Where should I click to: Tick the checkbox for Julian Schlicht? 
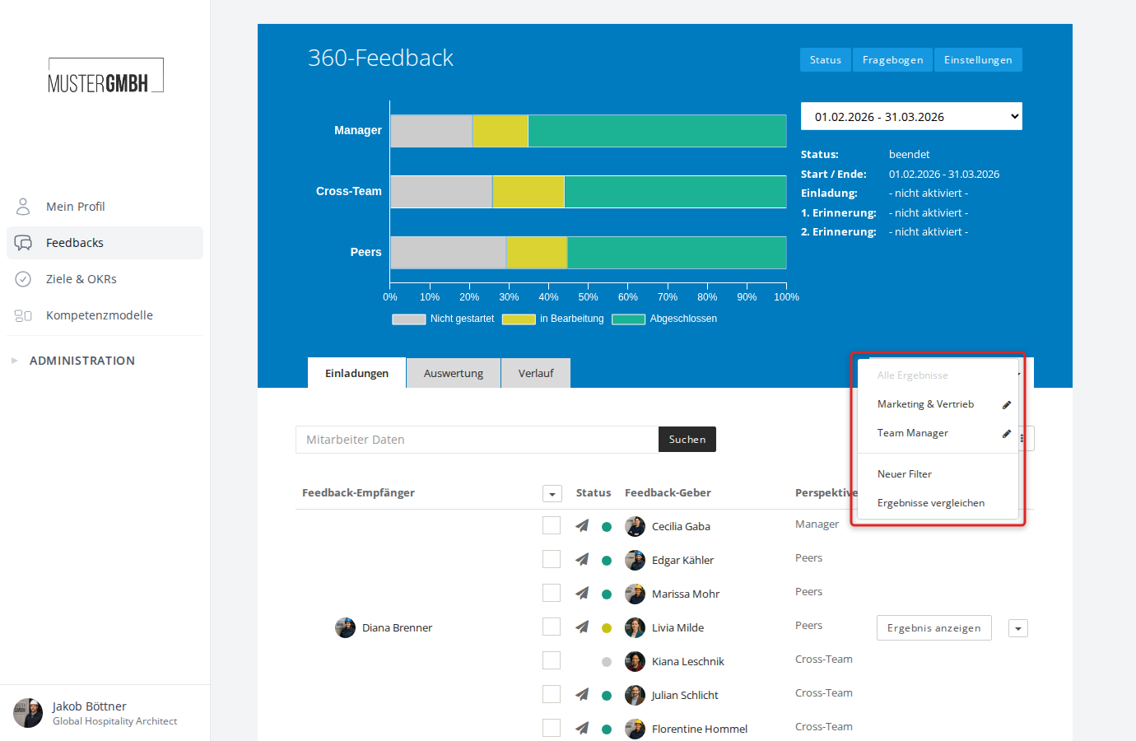click(552, 694)
